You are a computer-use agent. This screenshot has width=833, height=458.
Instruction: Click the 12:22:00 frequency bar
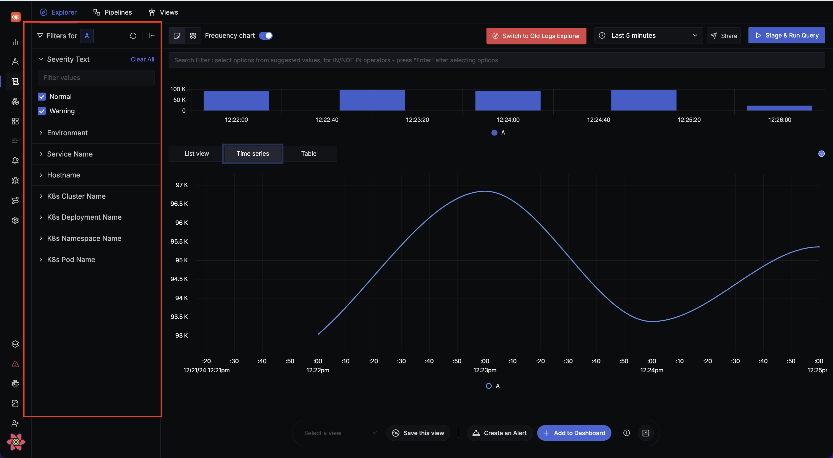[236, 101]
